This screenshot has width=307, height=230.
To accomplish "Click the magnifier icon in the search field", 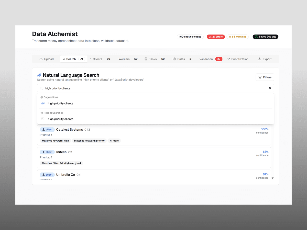I will 41,88.
